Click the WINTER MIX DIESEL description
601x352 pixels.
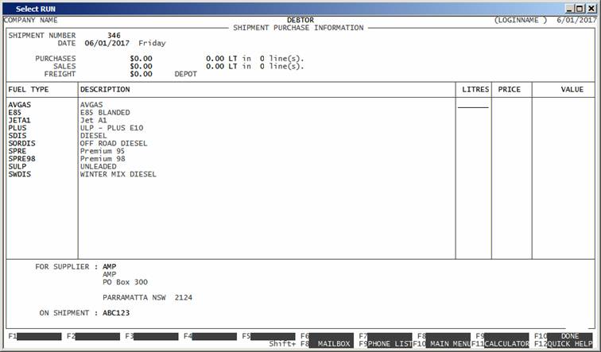pyautogui.click(x=118, y=174)
